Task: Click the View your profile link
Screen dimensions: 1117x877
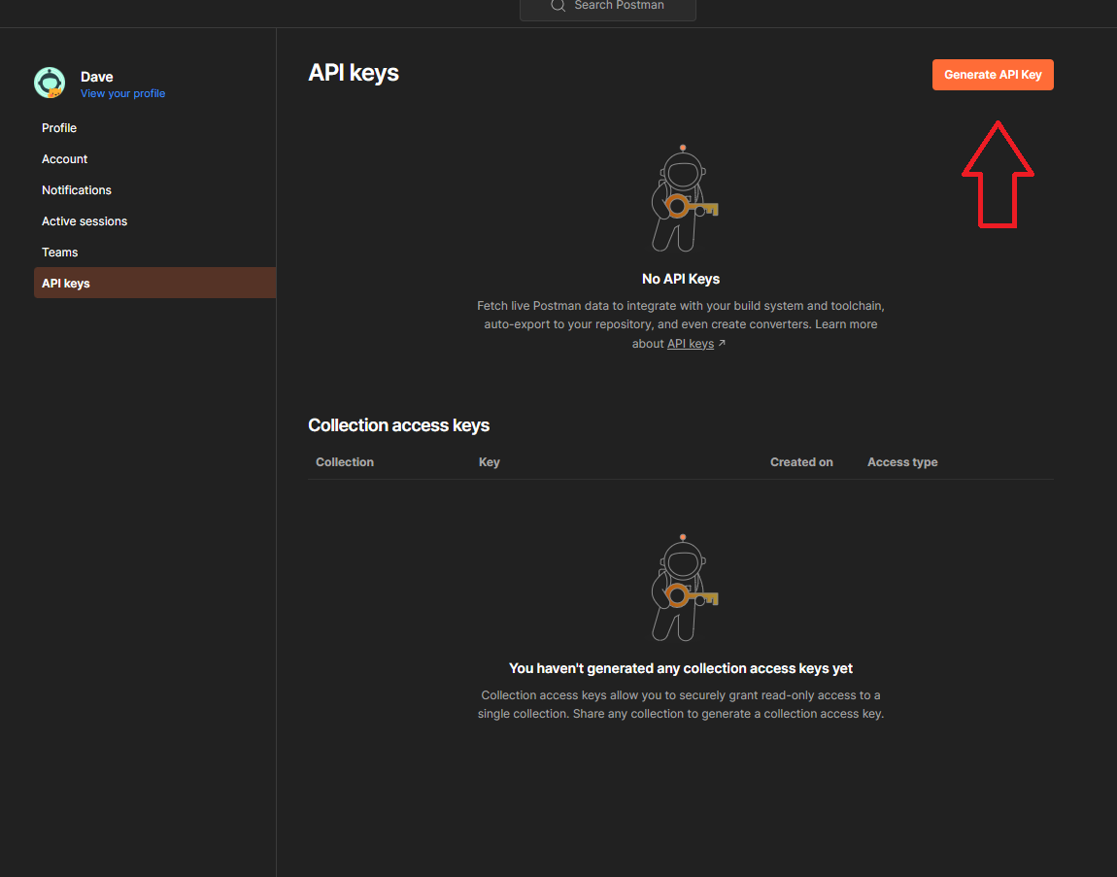Action: tap(122, 93)
